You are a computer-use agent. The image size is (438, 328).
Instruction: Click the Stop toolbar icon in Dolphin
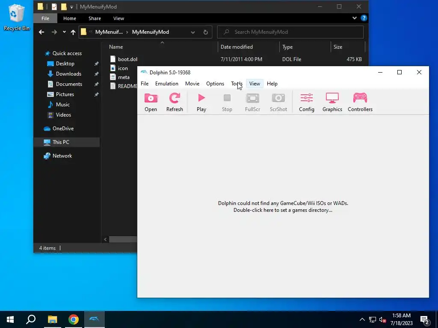click(x=227, y=102)
